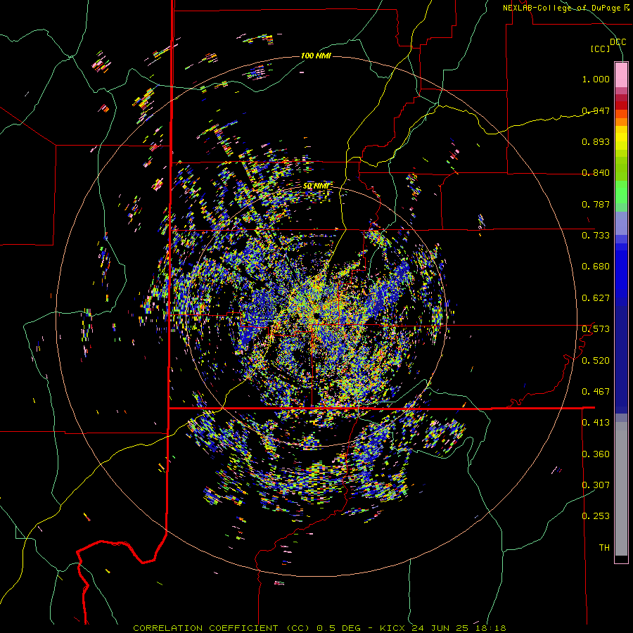The height and width of the screenshot is (633, 633).
Task: Pick the gray segment of color bar
Action: (621, 489)
